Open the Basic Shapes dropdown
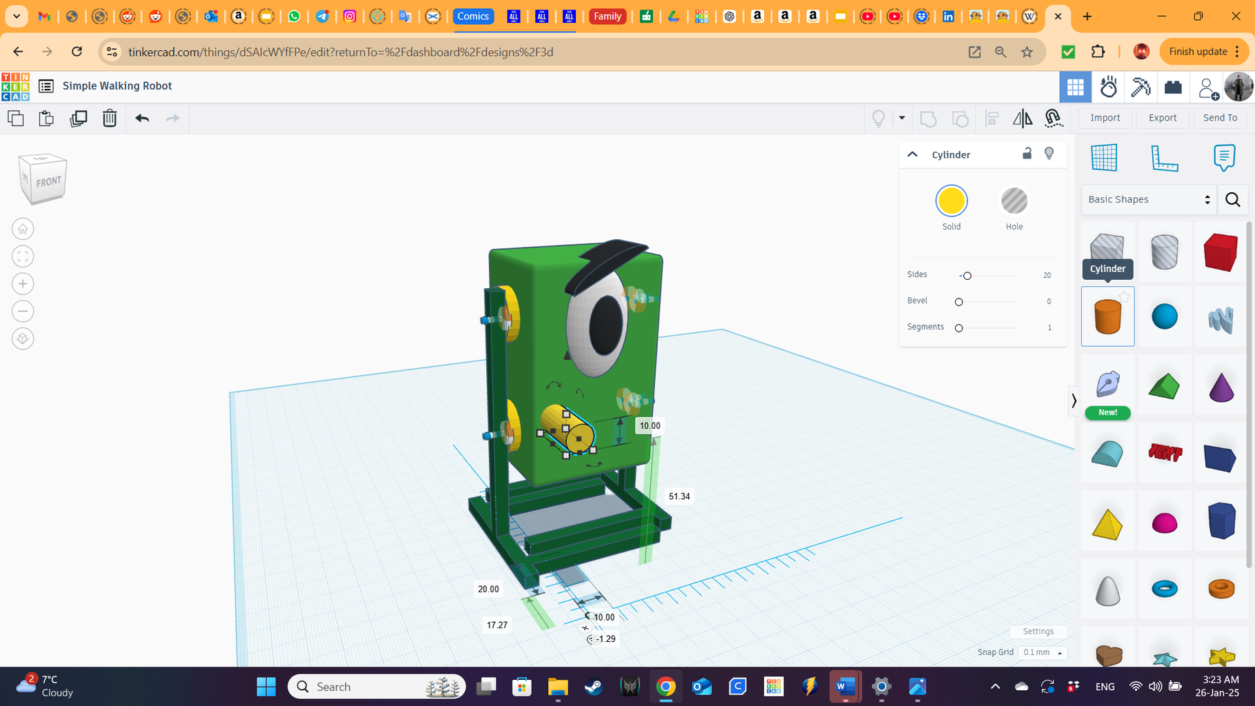The height and width of the screenshot is (706, 1255). (1148, 199)
